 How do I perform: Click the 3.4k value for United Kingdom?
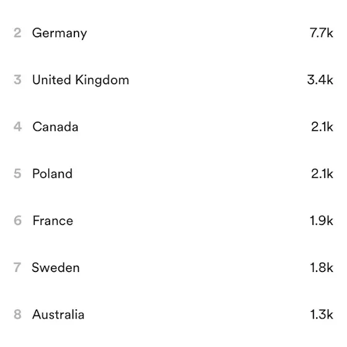[x=320, y=80]
